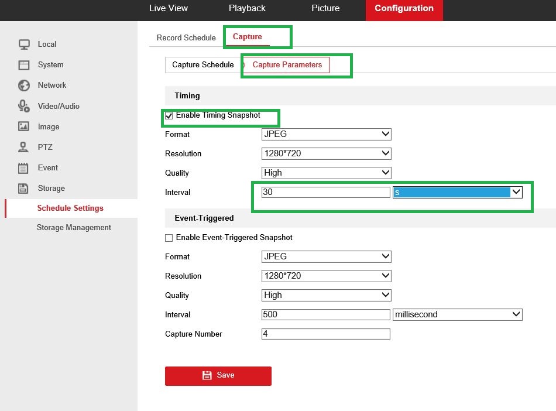Open the Image settings section
The height and width of the screenshot is (411, 556).
(x=49, y=126)
